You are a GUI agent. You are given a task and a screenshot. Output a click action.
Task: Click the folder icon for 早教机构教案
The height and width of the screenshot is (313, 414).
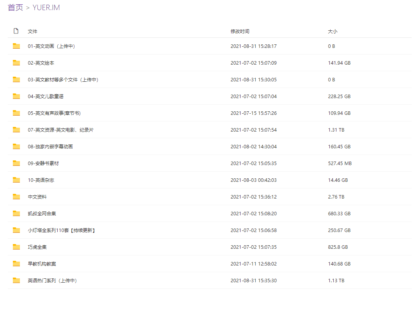[x=16, y=264]
